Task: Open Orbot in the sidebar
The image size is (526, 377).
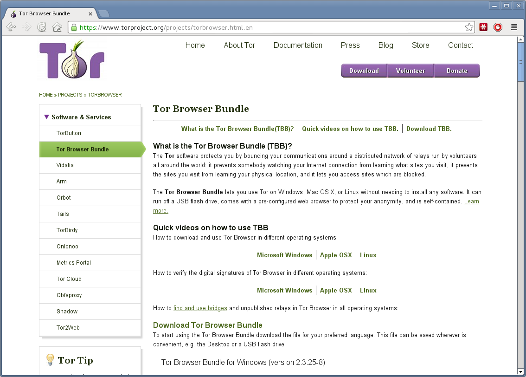Action: (90, 198)
